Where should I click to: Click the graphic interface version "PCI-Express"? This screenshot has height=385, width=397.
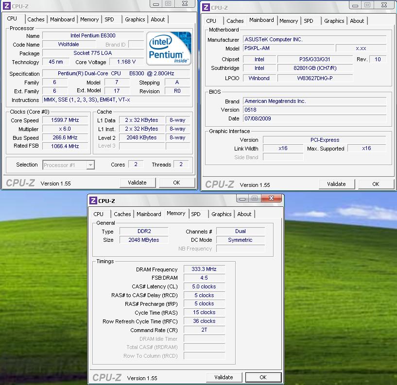(x=325, y=140)
